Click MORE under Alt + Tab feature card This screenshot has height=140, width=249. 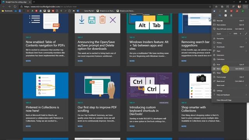pyautogui.click(x=132, y=61)
